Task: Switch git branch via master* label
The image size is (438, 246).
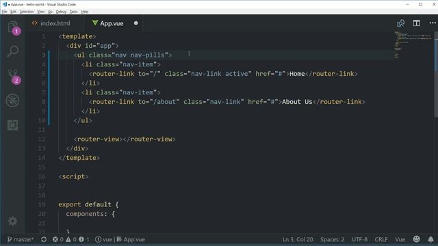Action: tap(21, 239)
